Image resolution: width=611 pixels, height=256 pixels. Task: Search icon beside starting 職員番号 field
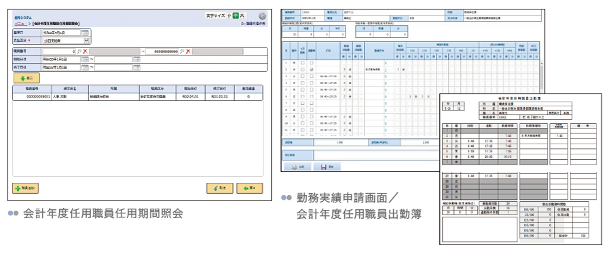79,51
